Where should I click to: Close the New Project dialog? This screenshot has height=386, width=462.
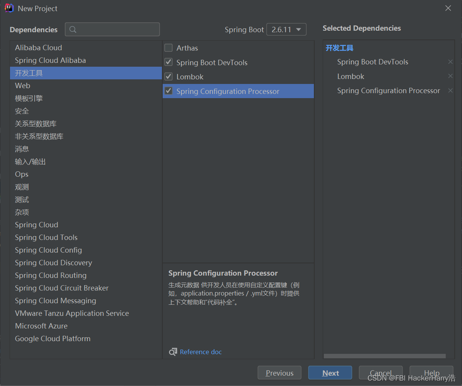click(x=448, y=8)
